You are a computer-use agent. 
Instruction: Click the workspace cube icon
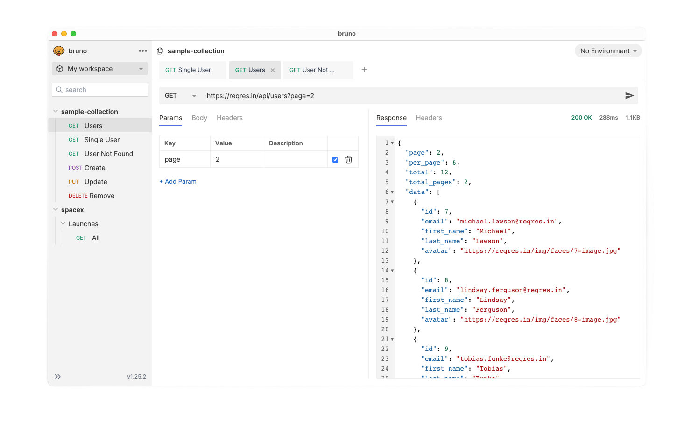(x=60, y=69)
